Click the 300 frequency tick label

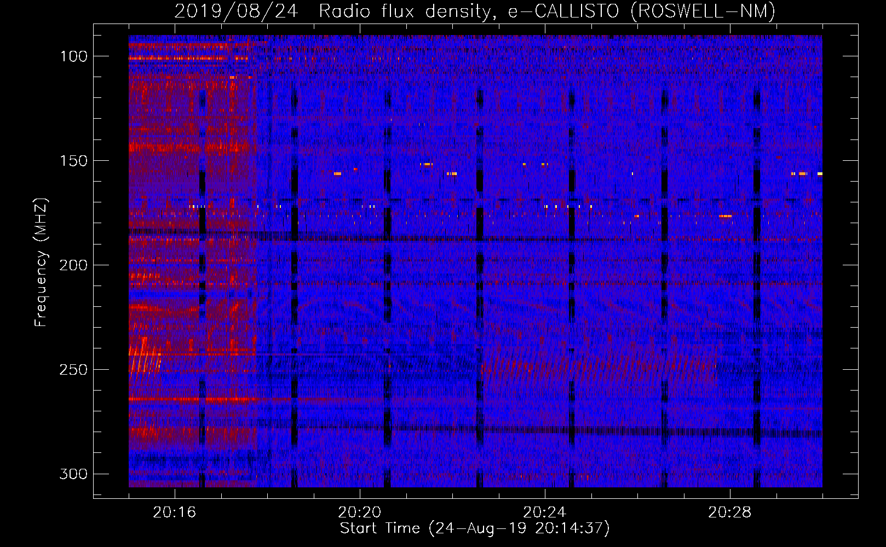[73, 474]
